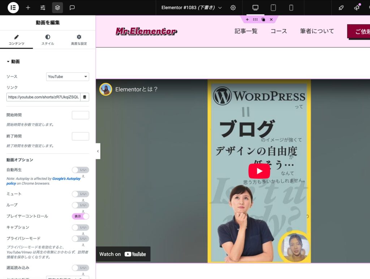Screen dimensions: 370x279
Task: Open site settings sliders icon
Action: (x=43, y=8)
